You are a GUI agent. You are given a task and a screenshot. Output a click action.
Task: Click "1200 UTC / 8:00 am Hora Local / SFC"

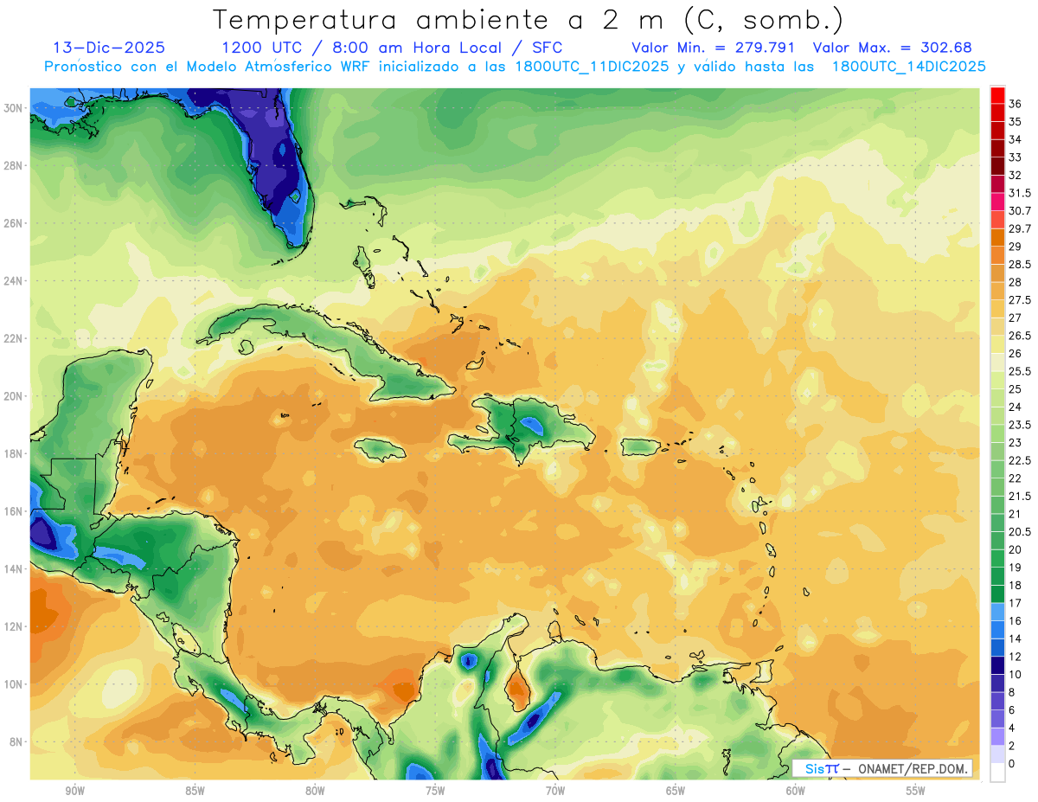(x=392, y=48)
